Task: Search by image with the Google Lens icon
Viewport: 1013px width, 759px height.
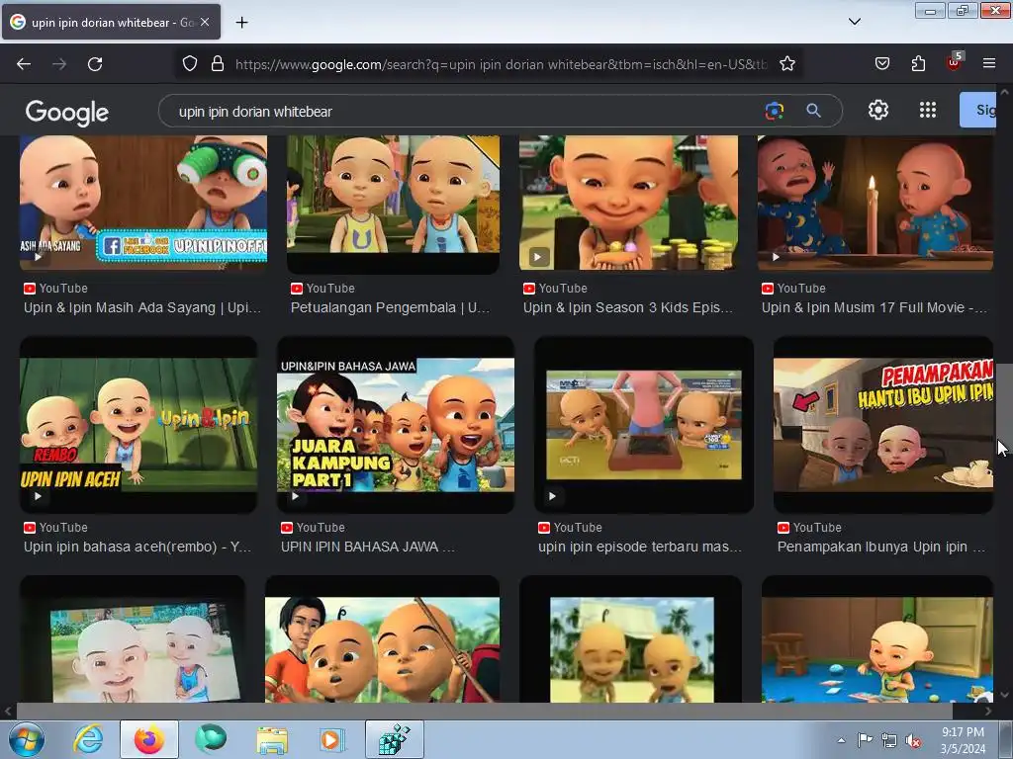Action: [x=774, y=111]
